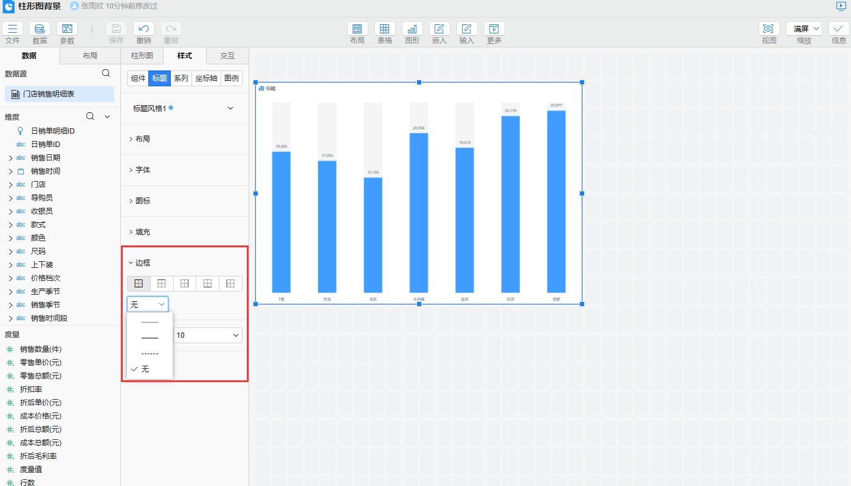Click the 数据 database icon in toolbar
Image resolution: width=851 pixels, height=486 pixels.
click(x=40, y=29)
